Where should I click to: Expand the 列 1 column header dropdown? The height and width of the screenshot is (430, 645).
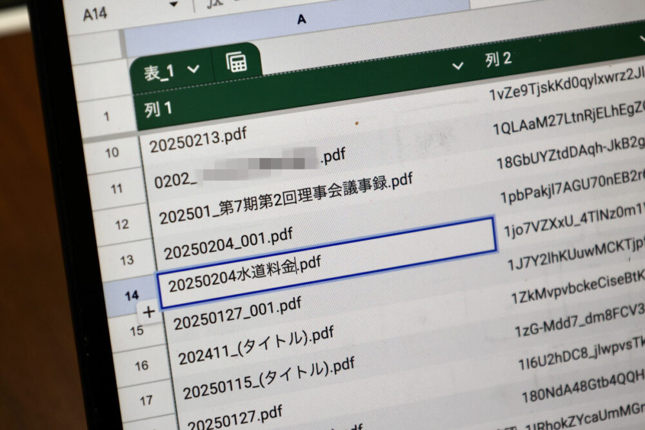(458, 65)
